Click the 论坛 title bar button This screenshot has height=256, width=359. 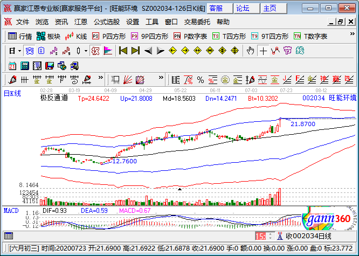[247, 9]
